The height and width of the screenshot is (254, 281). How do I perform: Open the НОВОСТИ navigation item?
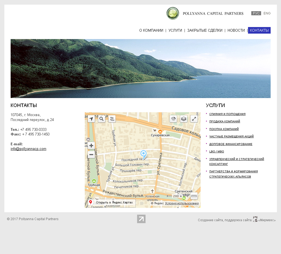click(236, 30)
